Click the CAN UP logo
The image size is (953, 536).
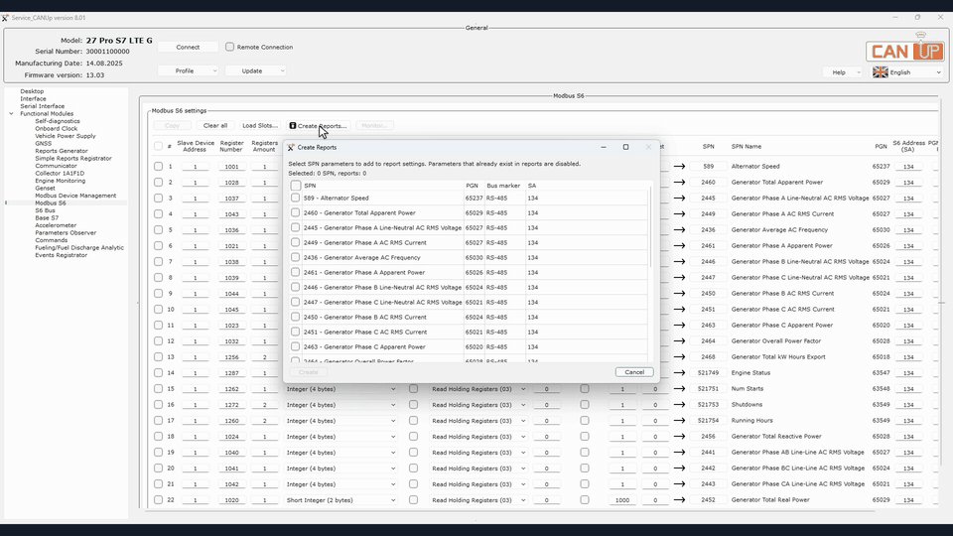pos(905,50)
